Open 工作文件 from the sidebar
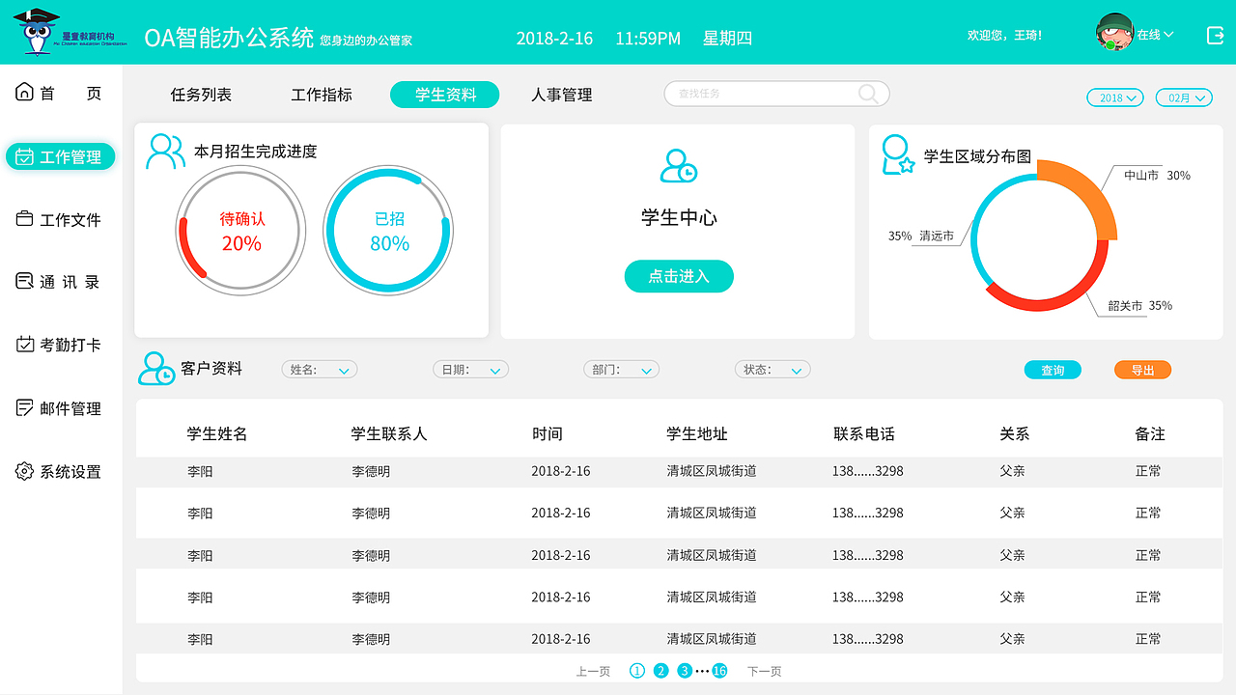This screenshot has height=695, width=1236. 60,219
